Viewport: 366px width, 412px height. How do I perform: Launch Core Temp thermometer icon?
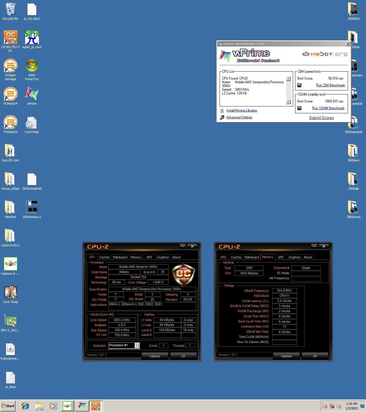pyautogui.click(x=10, y=294)
